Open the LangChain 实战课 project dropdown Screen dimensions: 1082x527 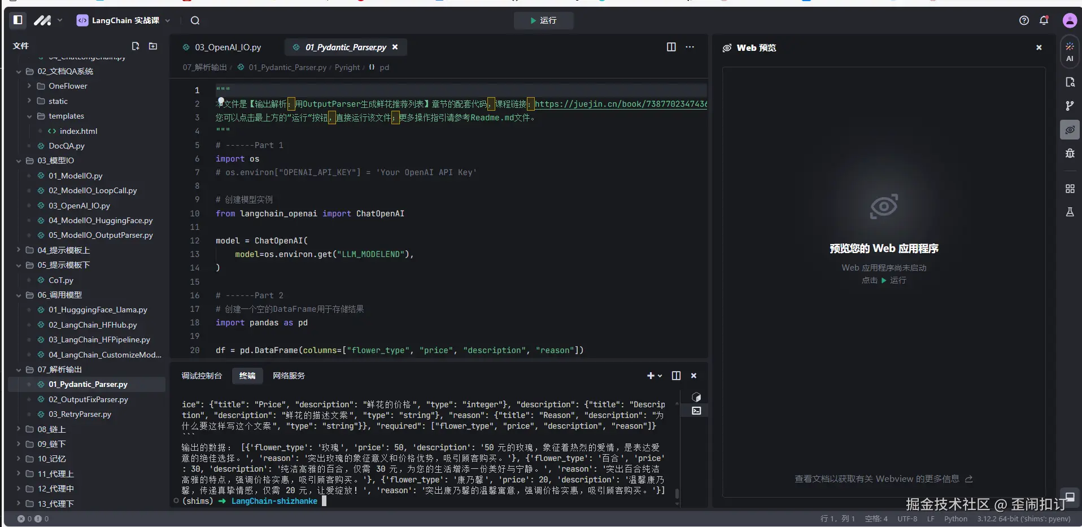(x=123, y=20)
